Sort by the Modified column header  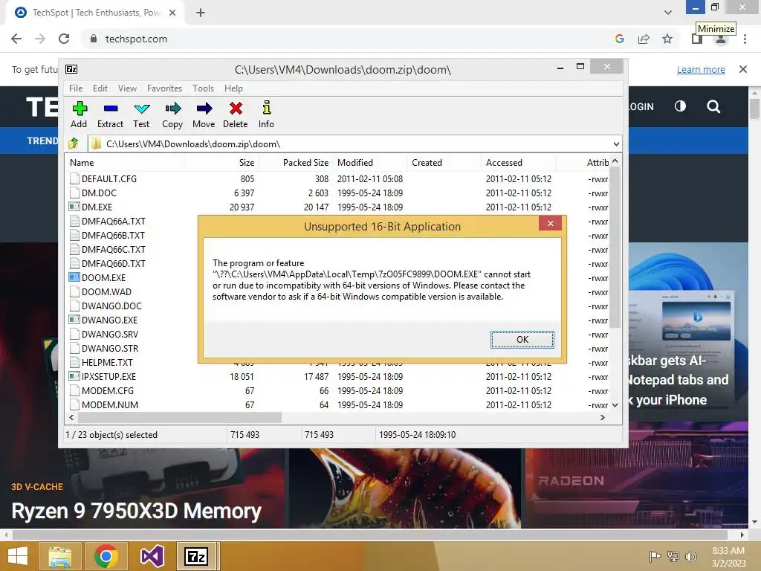coord(370,163)
